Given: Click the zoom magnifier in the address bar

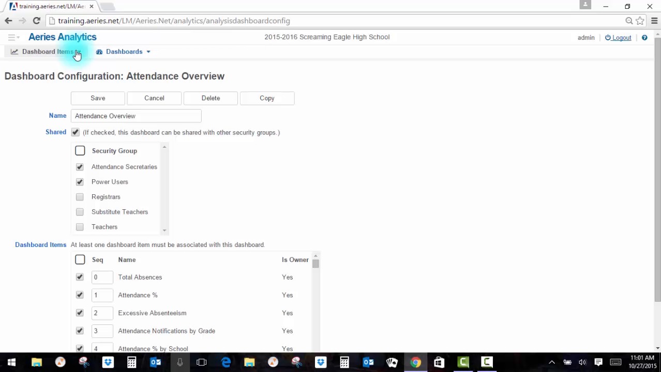Looking at the screenshot, I should pyautogui.click(x=629, y=21).
